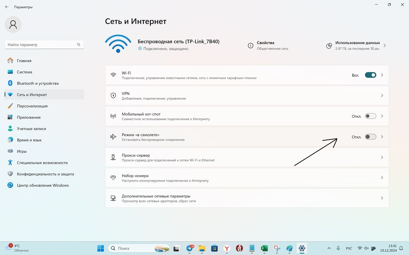Open Excel from the taskbar
Image resolution: width=409 pixels, height=255 pixels.
(264, 248)
